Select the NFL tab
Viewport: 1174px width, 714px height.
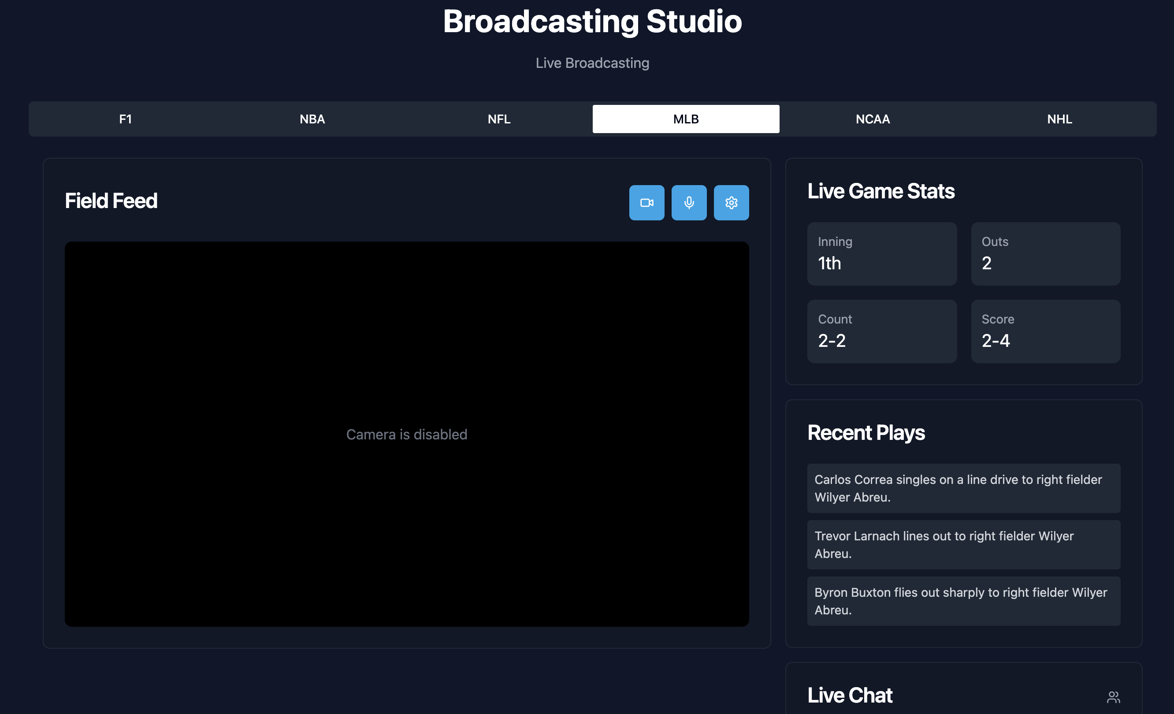tap(499, 119)
